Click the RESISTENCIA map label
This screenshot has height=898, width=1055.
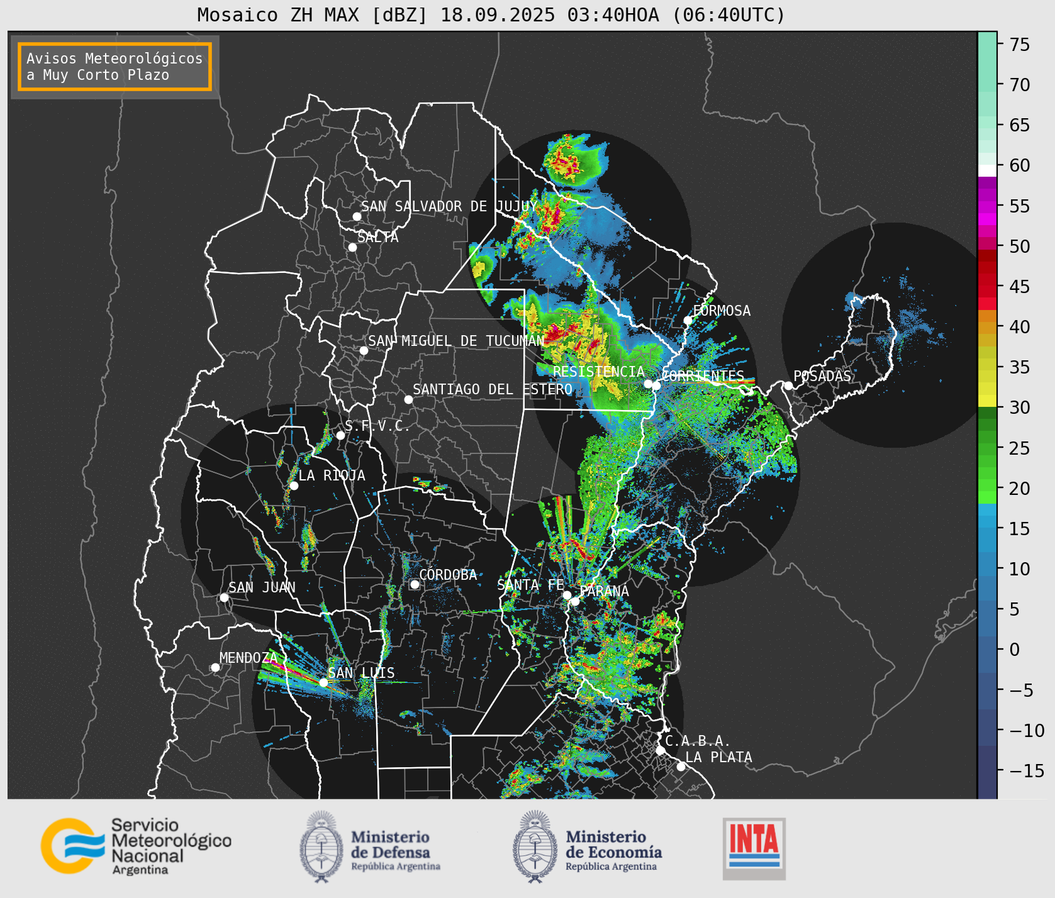[x=599, y=372]
